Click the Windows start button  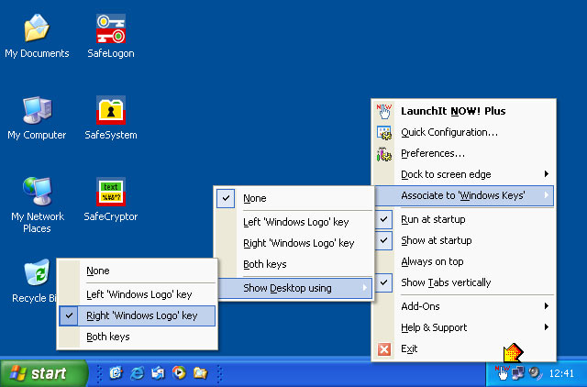click(x=44, y=373)
